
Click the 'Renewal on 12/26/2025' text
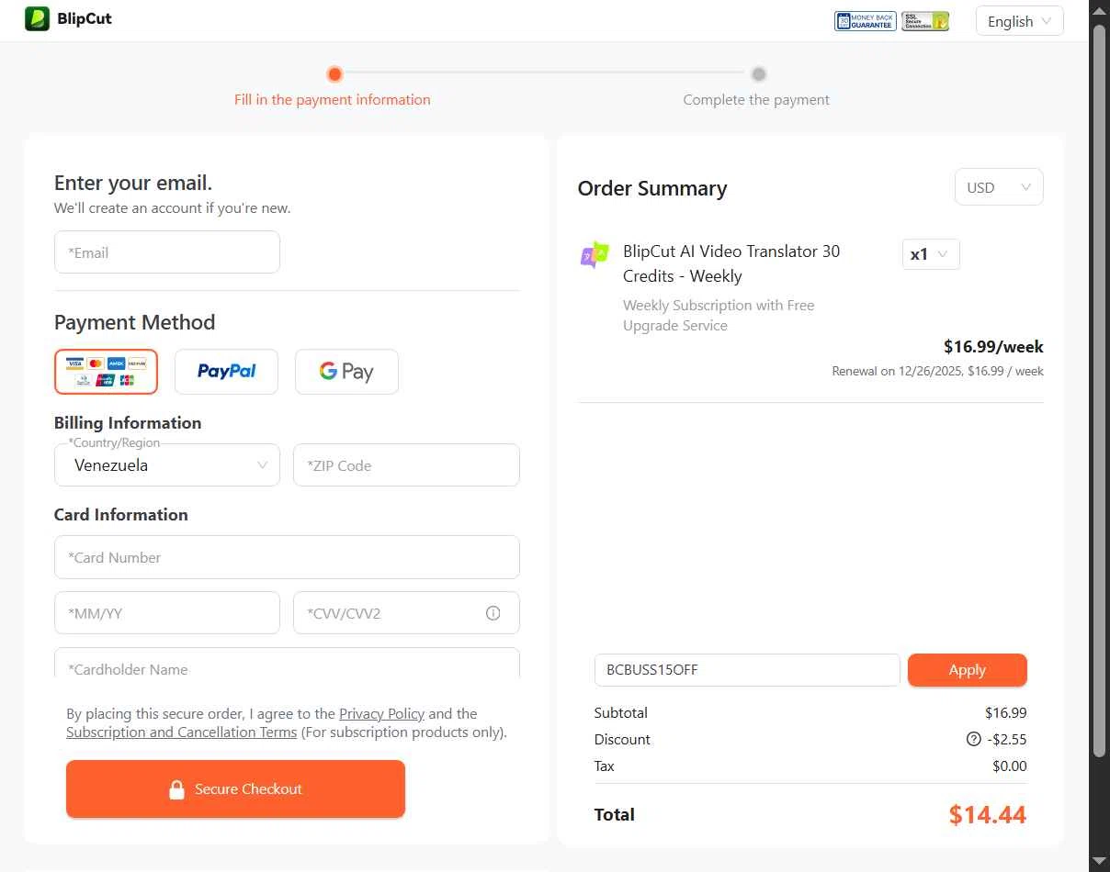click(937, 372)
